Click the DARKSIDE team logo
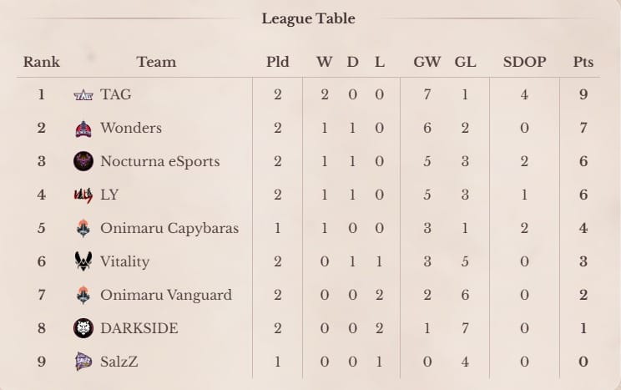Image resolution: width=621 pixels, height=390 pixels. point(83,328)
